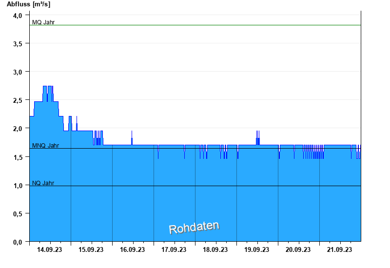Click the MNQ Jahr reference line label

(45, 146)
